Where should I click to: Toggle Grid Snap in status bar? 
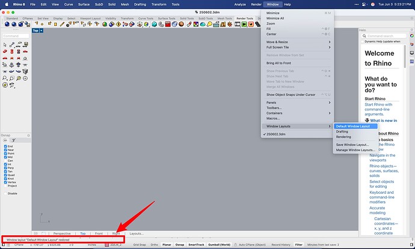point(140,245)
